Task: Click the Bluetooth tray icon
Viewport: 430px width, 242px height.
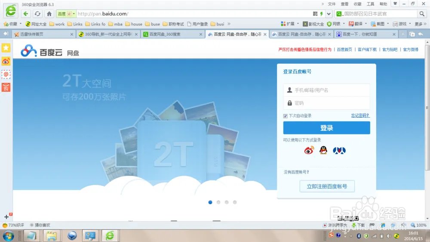Action: coord(359,236)
